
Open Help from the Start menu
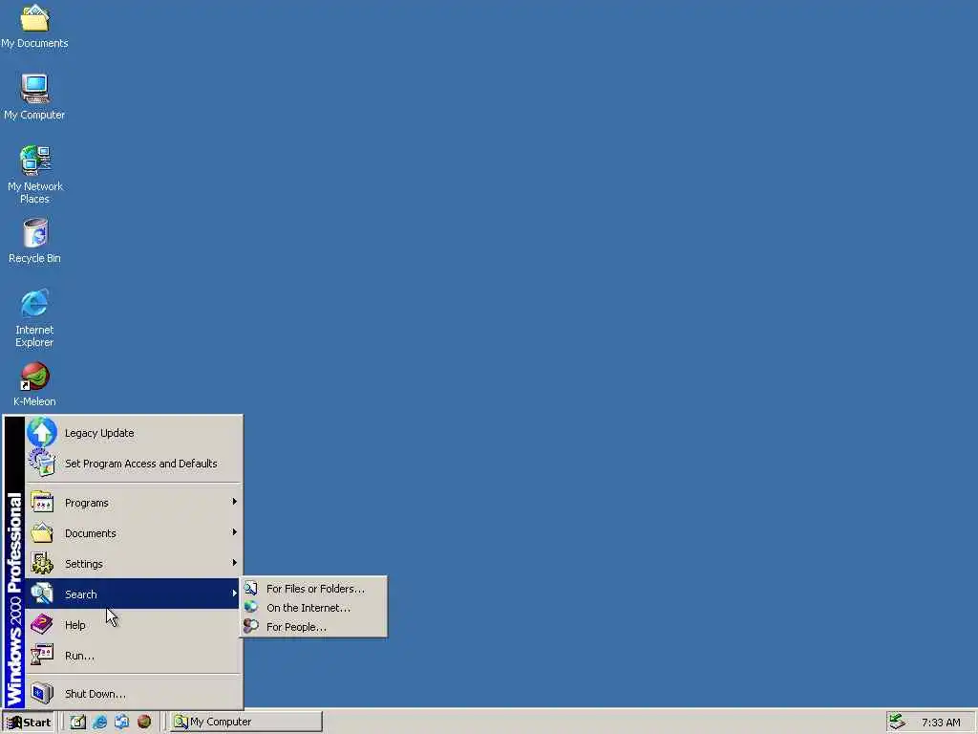coord(133,624)
